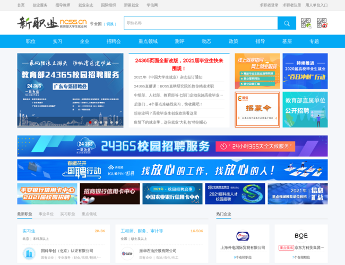Image resolution: width=345 pixels, height=265 pixels.
Task: Open 中国农业银行信用卡中心 banner
Action: click(172, 193)
